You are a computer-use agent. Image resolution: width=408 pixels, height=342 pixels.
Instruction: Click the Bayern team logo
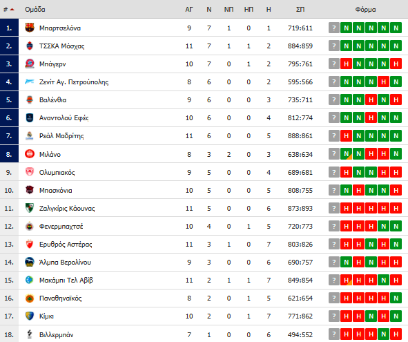pos(30,64)
